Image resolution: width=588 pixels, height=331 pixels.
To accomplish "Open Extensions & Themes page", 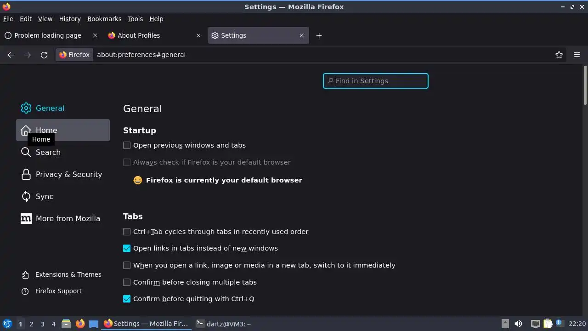I will [62, 274].
